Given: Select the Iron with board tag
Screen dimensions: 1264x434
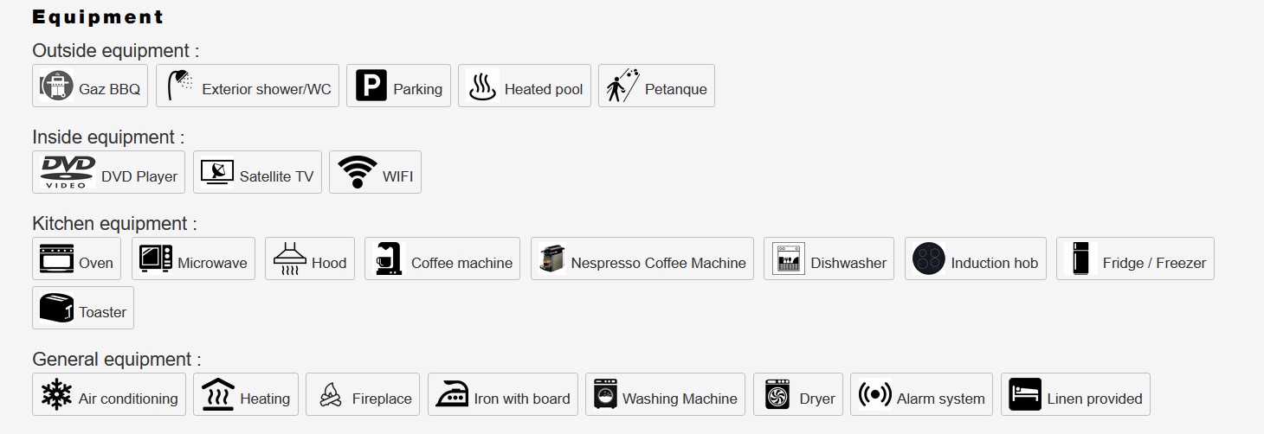Looking at the screenshot, I should 503,394.
